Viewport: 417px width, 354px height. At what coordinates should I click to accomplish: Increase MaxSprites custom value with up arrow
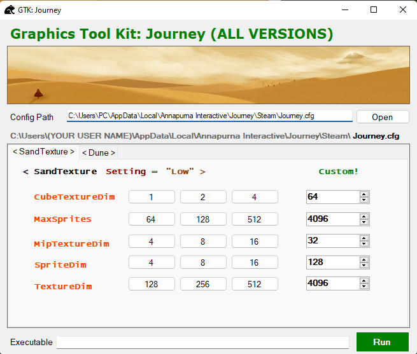pos(364,216)
